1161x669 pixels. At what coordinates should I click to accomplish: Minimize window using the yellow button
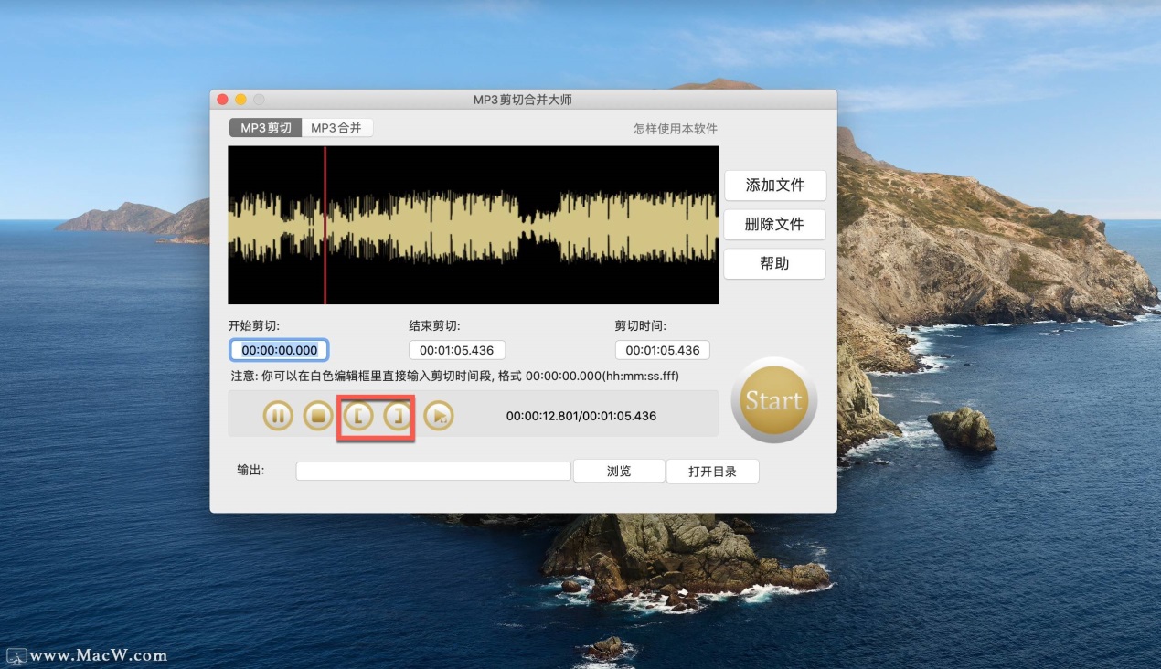click(240, 100)
